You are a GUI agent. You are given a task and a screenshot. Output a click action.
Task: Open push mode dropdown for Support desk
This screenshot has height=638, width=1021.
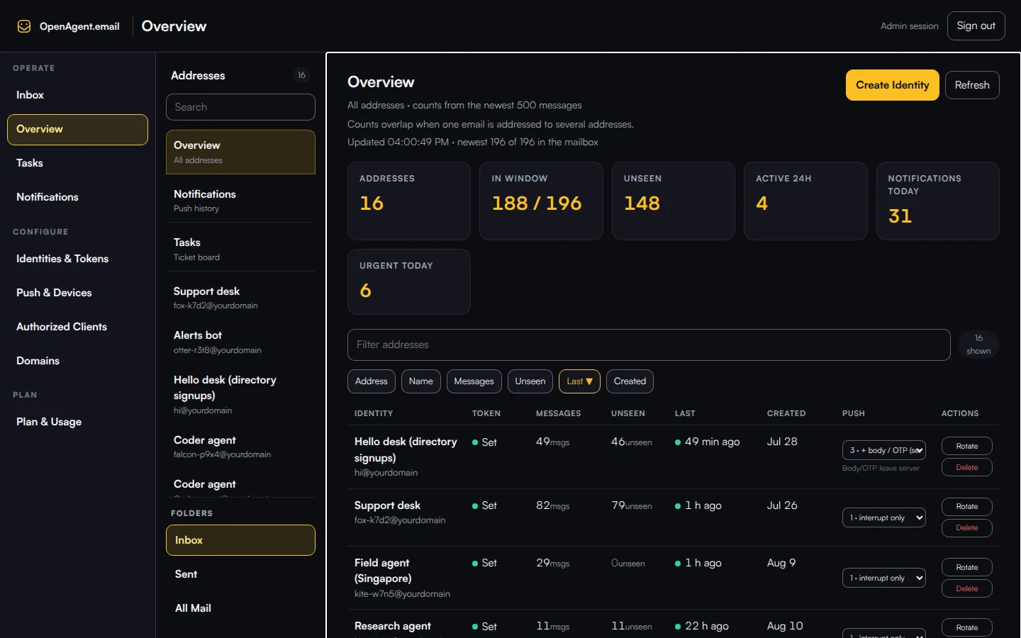[x=884, y=517]
